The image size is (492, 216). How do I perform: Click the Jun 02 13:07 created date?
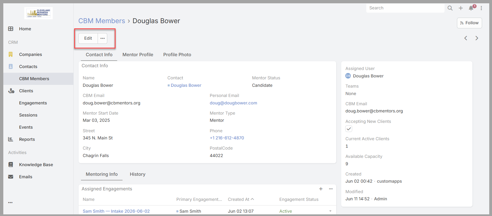point(241,211)
